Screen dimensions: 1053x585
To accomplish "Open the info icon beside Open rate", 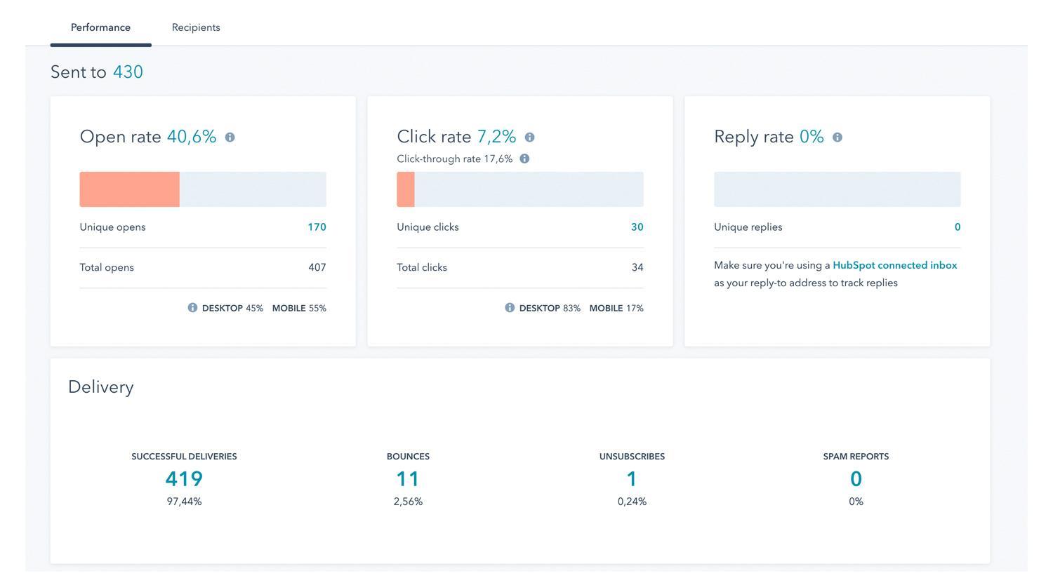I will (x=230, y=137).
